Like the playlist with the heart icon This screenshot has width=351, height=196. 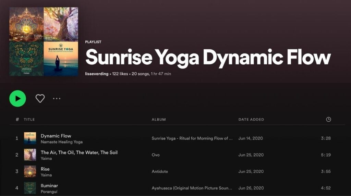point(40,98)
